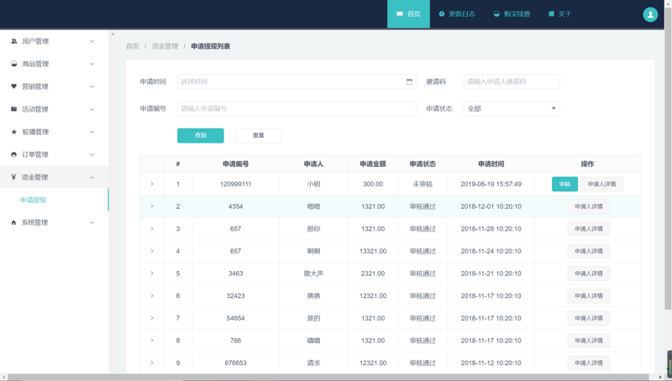Focus the 邀请码 input field

tap(512, 81)
